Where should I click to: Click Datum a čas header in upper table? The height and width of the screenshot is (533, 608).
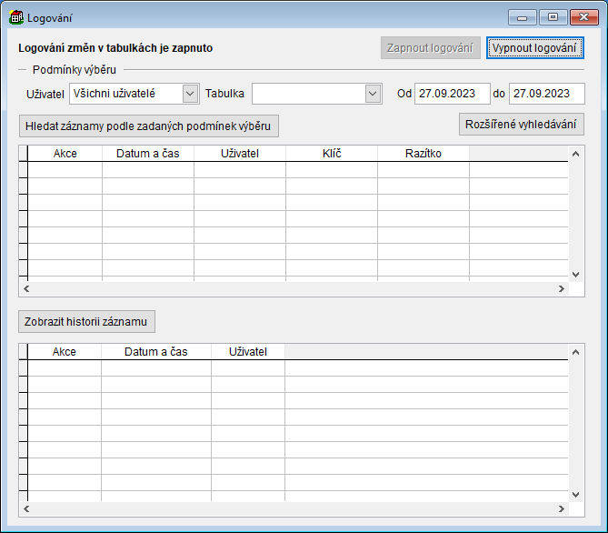point(148,154)
